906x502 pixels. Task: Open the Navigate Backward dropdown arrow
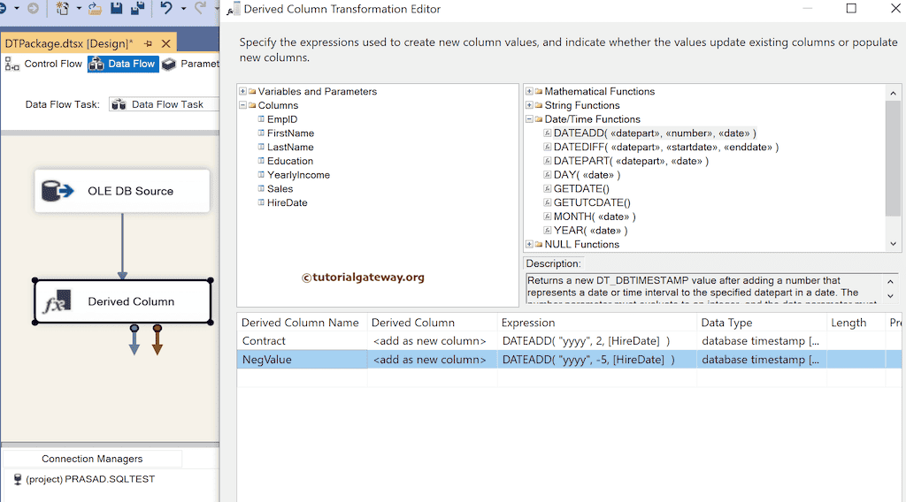(16, 9)
